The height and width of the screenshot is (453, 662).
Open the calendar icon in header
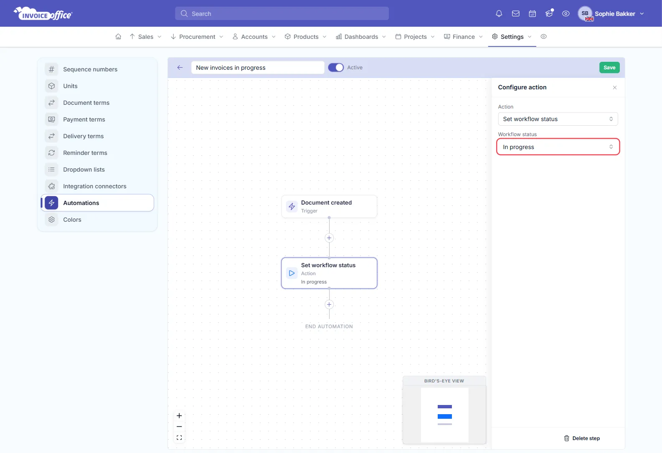(x=533, y=14)
